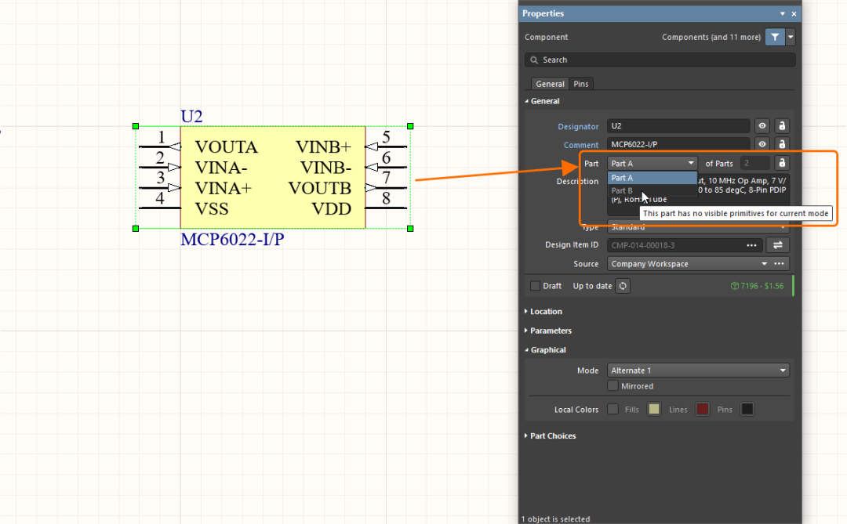Toggle Comment visibility eye icon
Image resolution: width=847 pixels, height=524 pixels.
762,144
